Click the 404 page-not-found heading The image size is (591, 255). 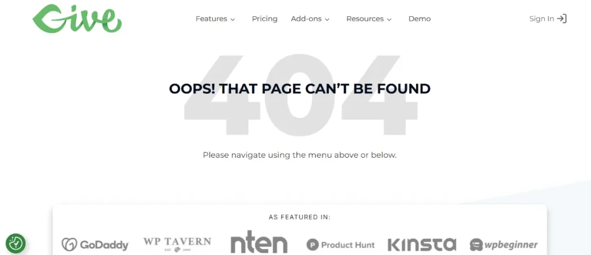(x=300, y=89)
